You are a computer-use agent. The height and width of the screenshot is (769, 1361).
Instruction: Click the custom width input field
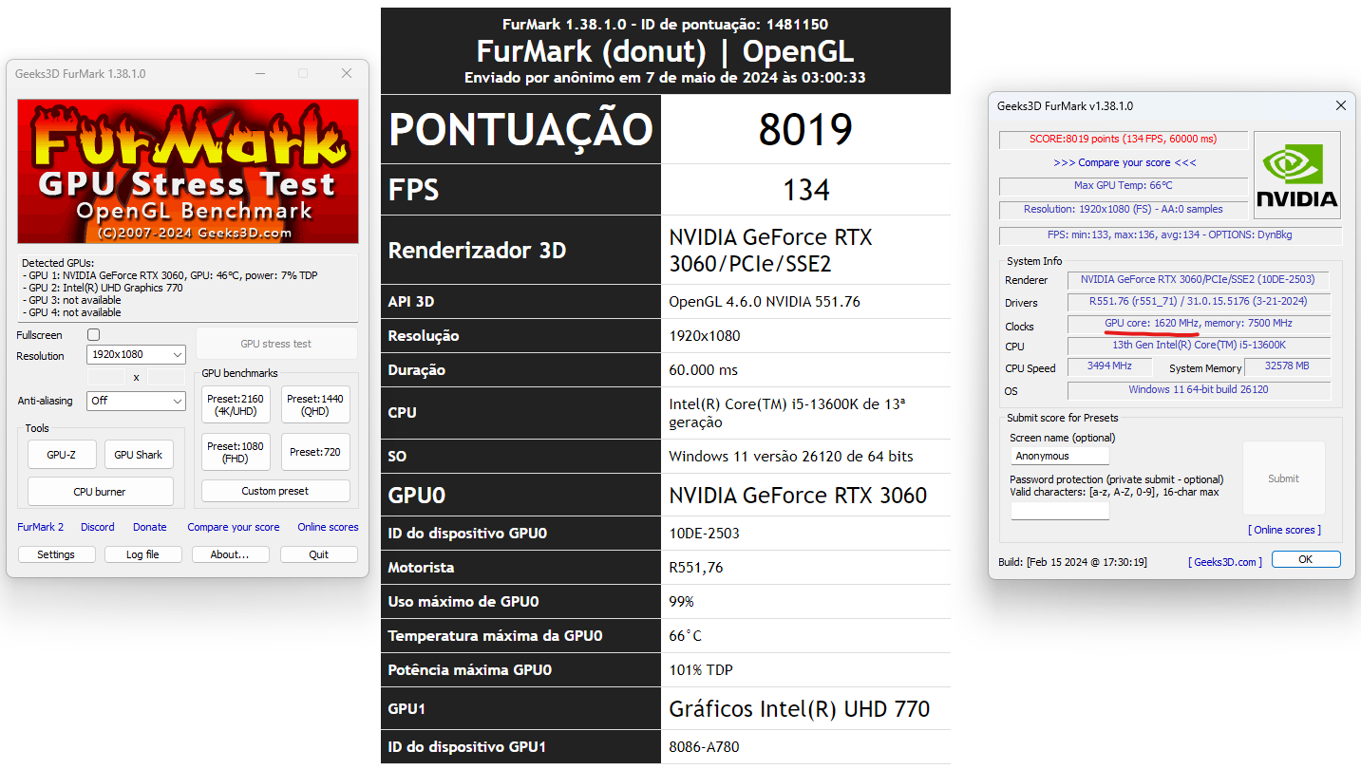[x=106, y=377]
